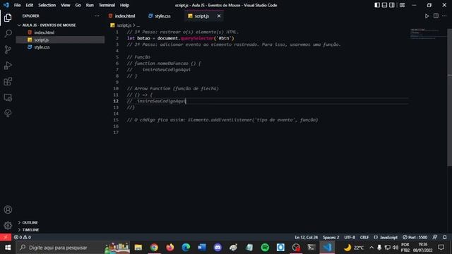Expand the TIMELINE section

(30, 230)
